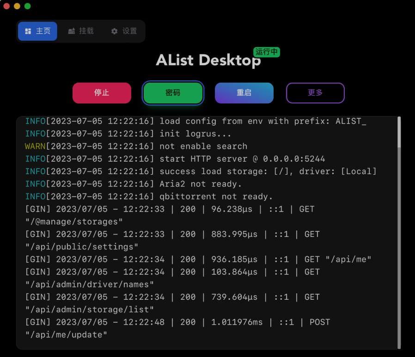Close the window with red button
Viewport: 415px width, 357px height.
[6, 6]
